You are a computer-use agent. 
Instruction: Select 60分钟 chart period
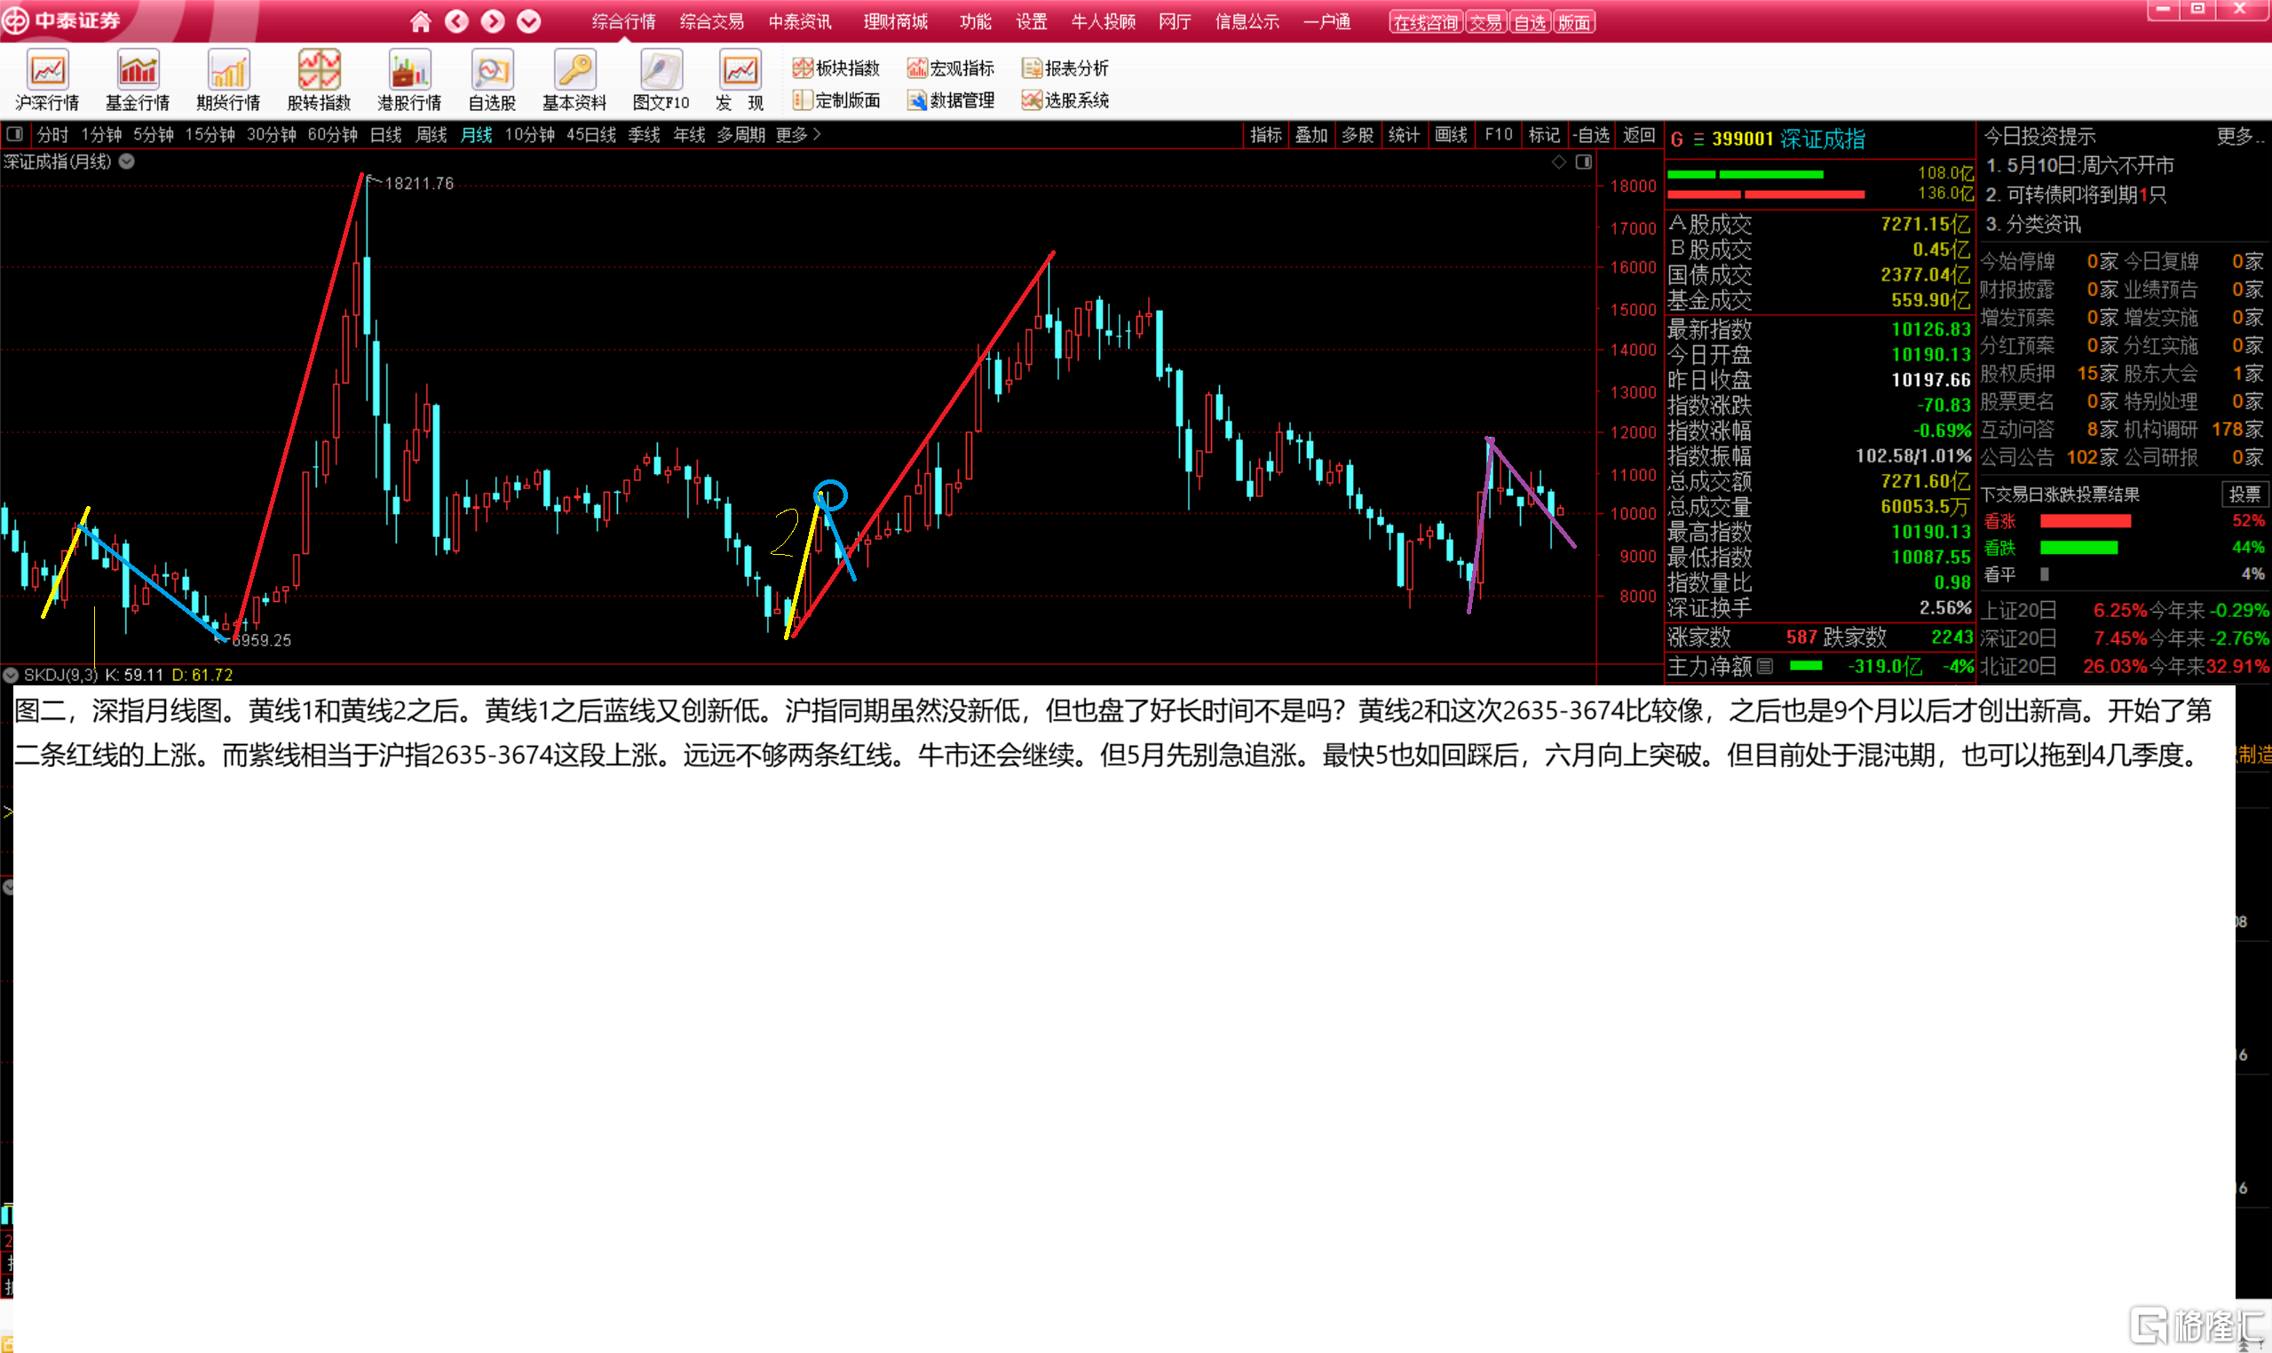[x=333, y=135]
